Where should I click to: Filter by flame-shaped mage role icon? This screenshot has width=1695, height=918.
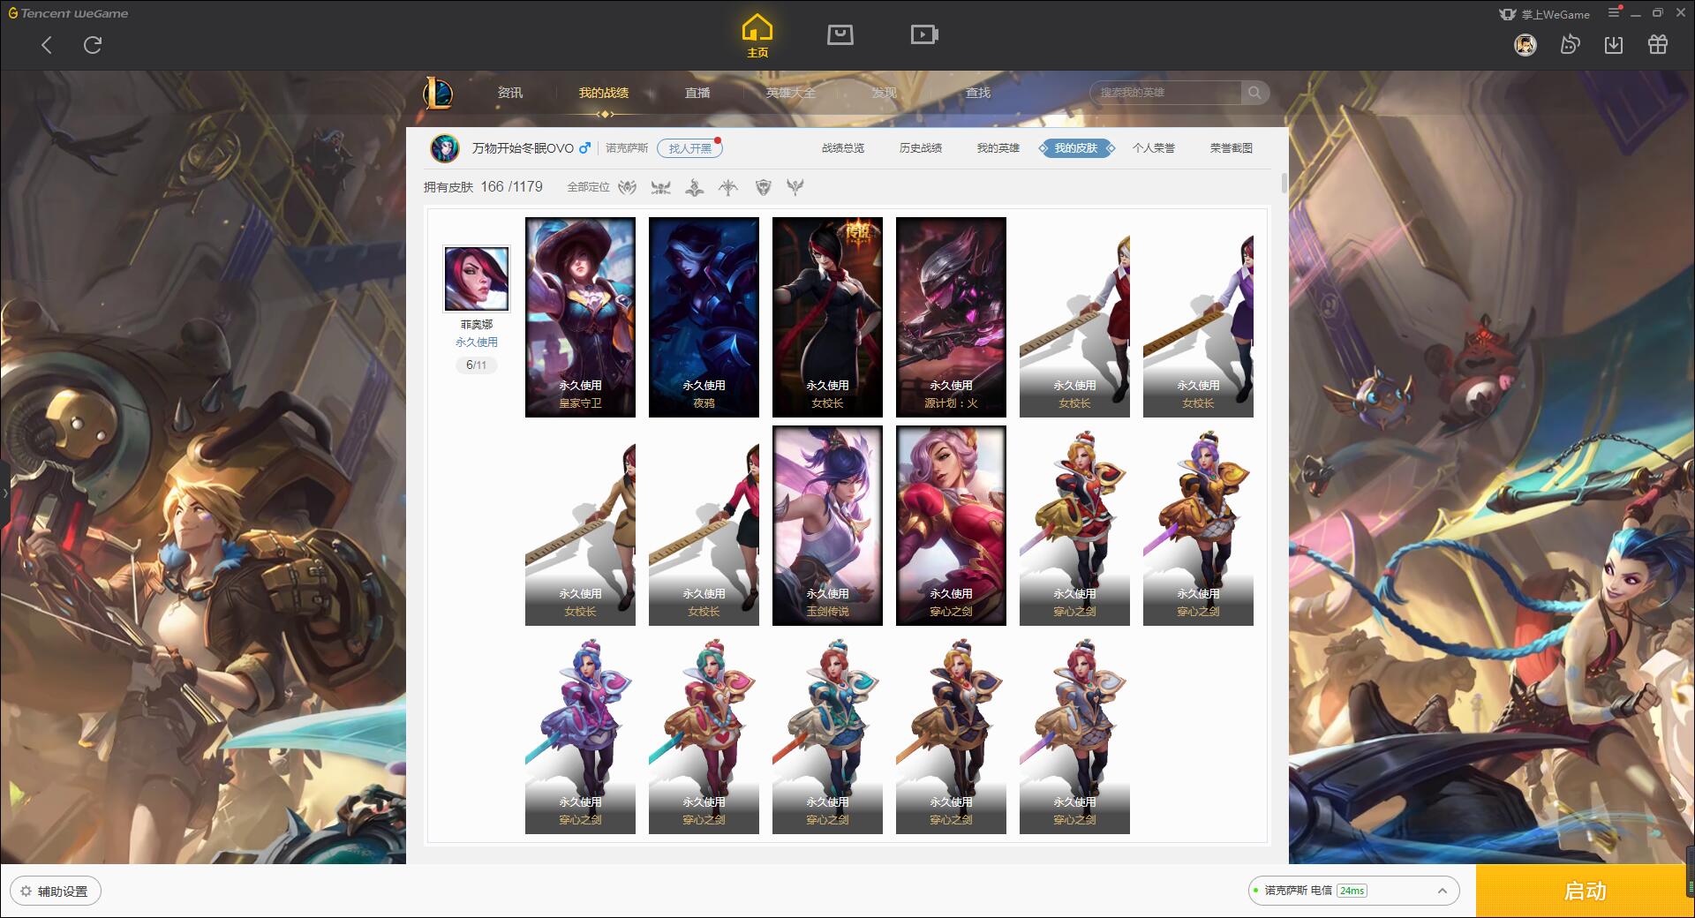[695, 187]
